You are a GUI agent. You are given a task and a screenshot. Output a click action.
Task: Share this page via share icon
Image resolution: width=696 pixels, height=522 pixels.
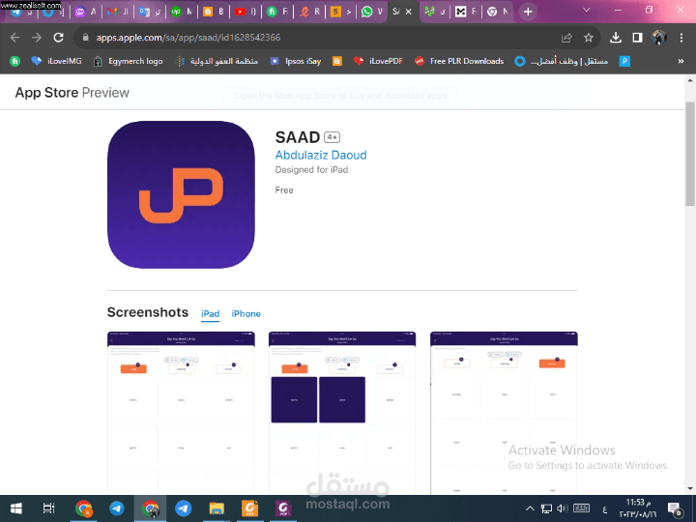566,38
